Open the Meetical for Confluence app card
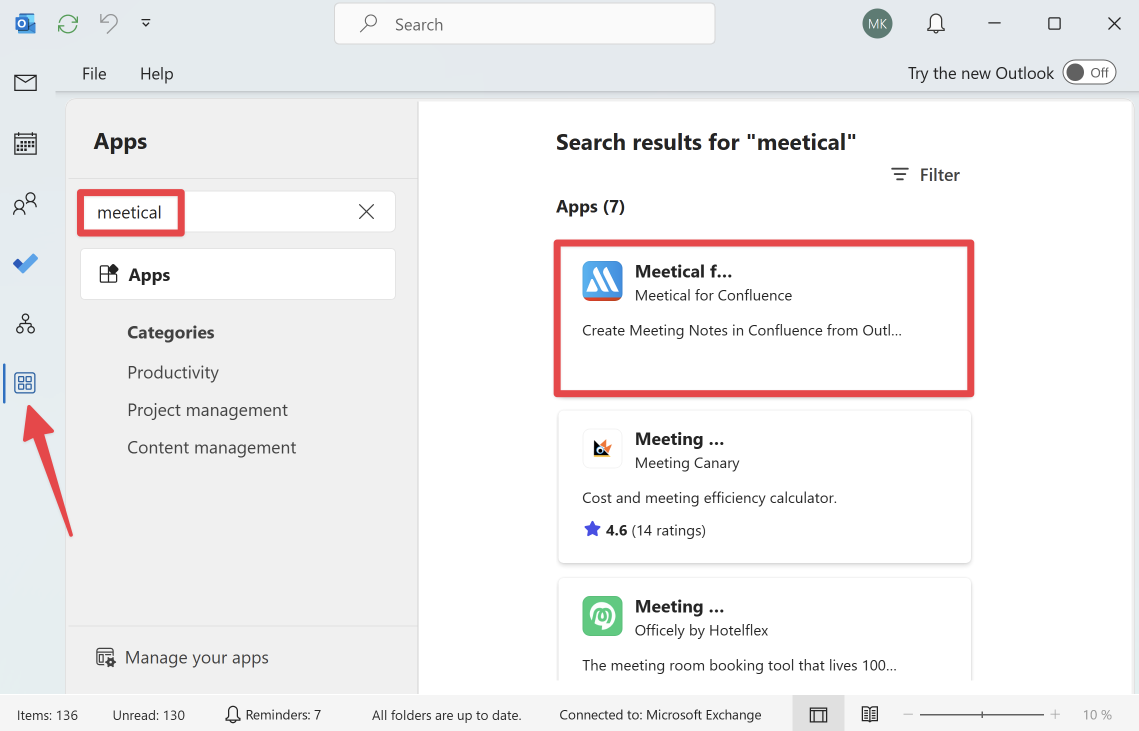This screenshot has width=1139, height=731. pos(764,318)
